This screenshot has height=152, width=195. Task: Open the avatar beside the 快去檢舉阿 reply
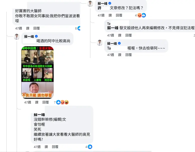pyautogui.click(x=100, y=43)
